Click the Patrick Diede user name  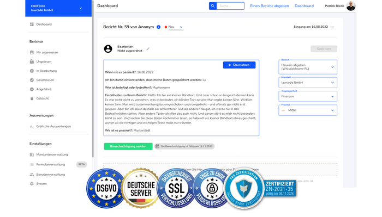point(334,6)
